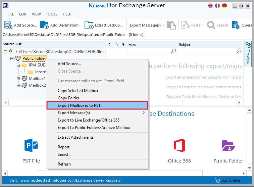Open the VIEW menu
This screenshot has height=187, width=254.
pos(36,14)
